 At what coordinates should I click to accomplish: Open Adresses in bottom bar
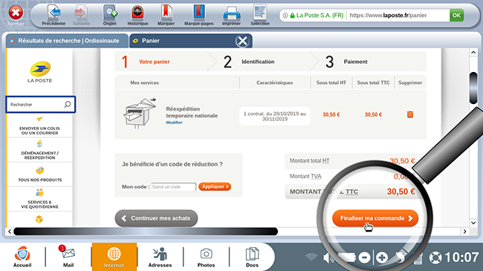[x=160, y=257]
